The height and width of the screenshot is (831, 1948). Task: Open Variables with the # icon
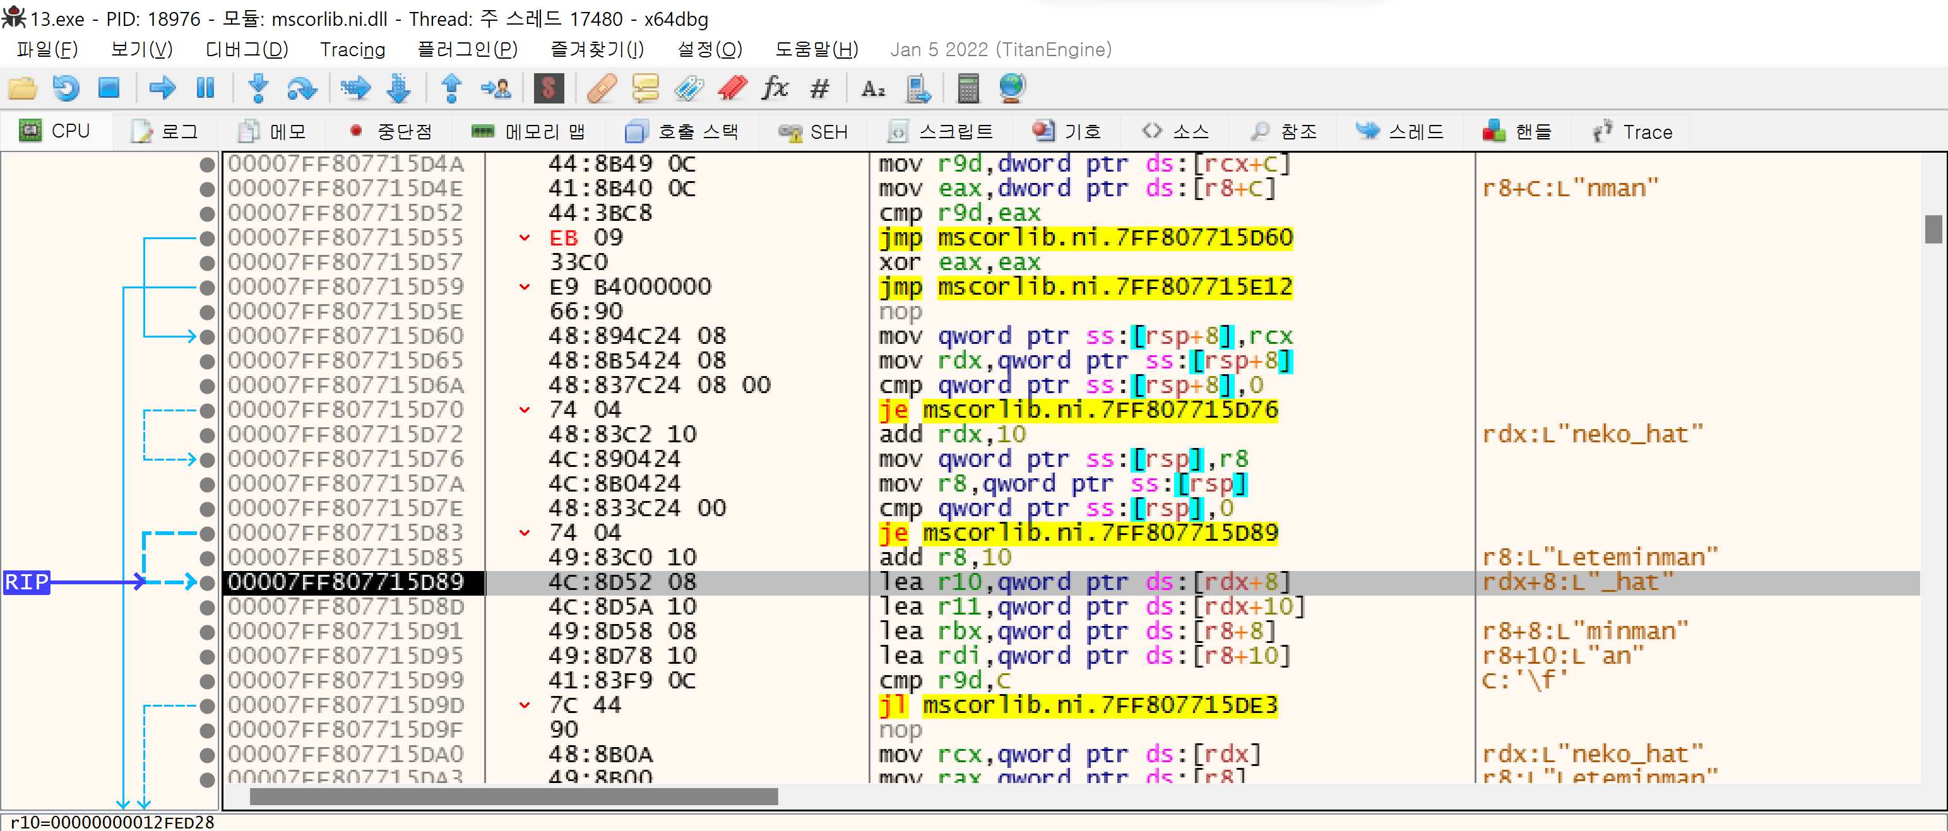point(819,88)
